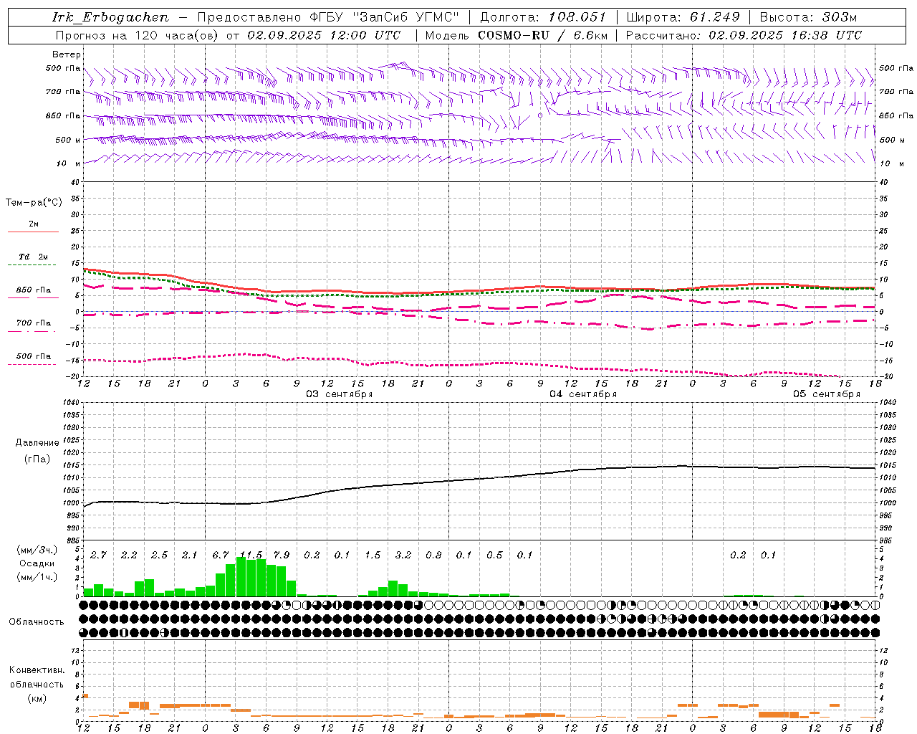The width and height of the screenshot is (917, 734).
Task: Click the 05 сентября date label
Action: (827, 394)
